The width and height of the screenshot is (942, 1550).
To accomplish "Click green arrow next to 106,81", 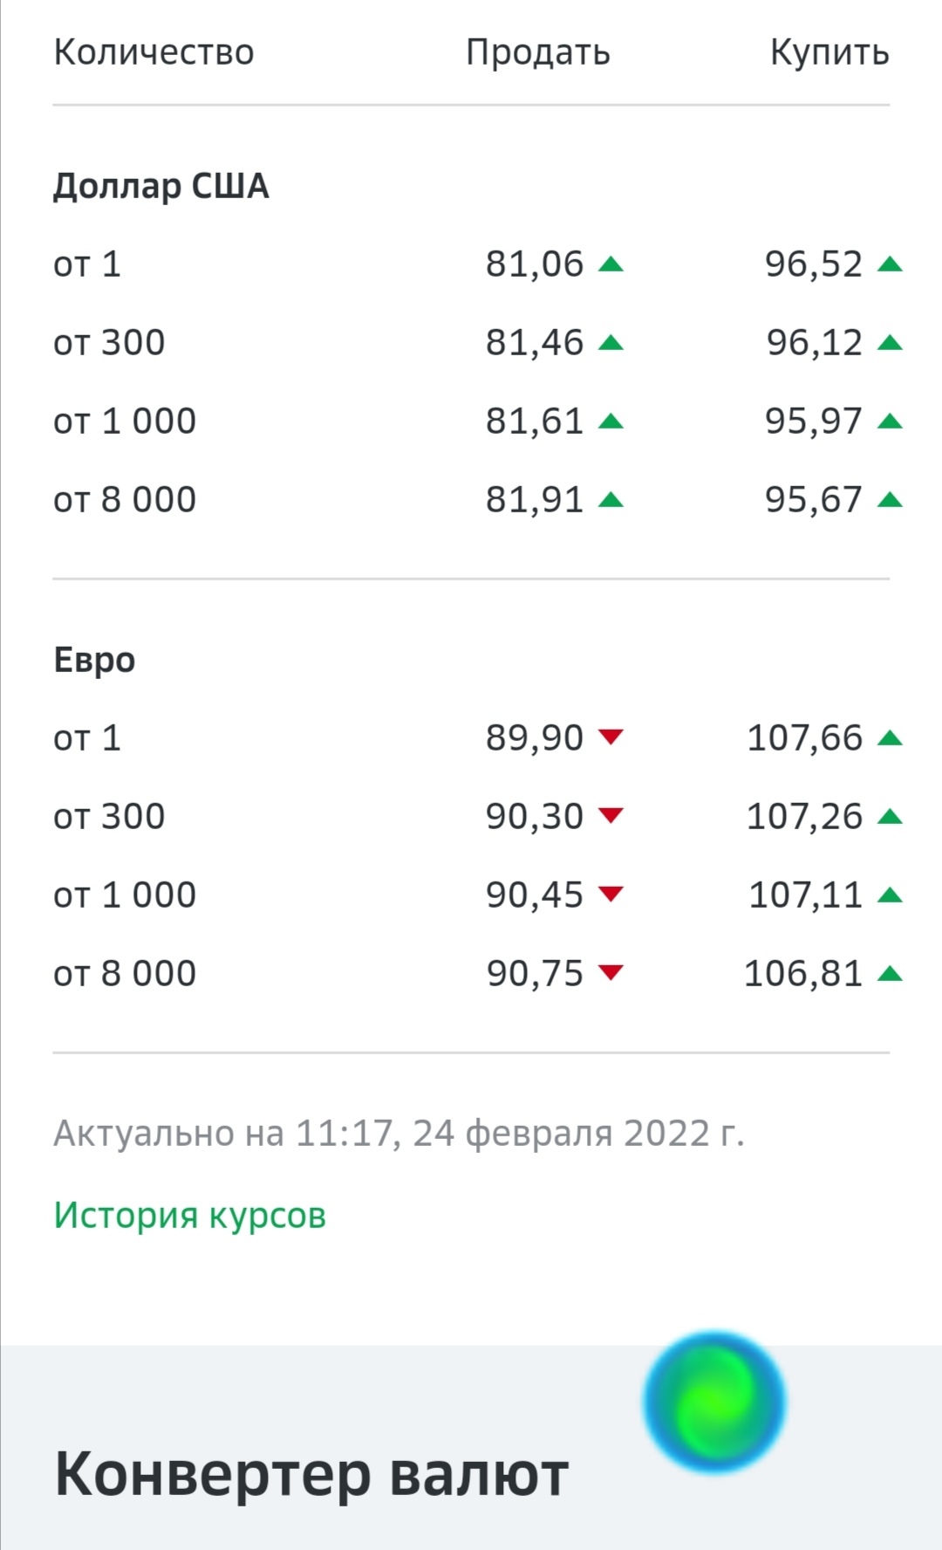I will click(x=890, y=973).
